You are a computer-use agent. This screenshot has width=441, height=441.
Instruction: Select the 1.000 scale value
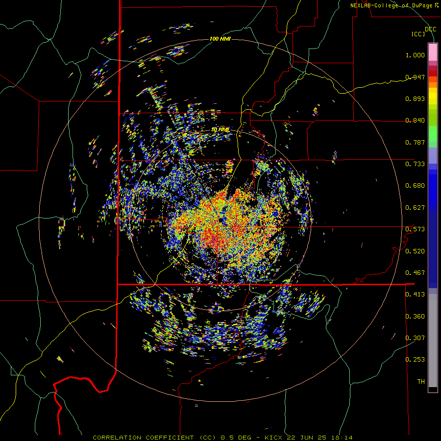point(415,55)
